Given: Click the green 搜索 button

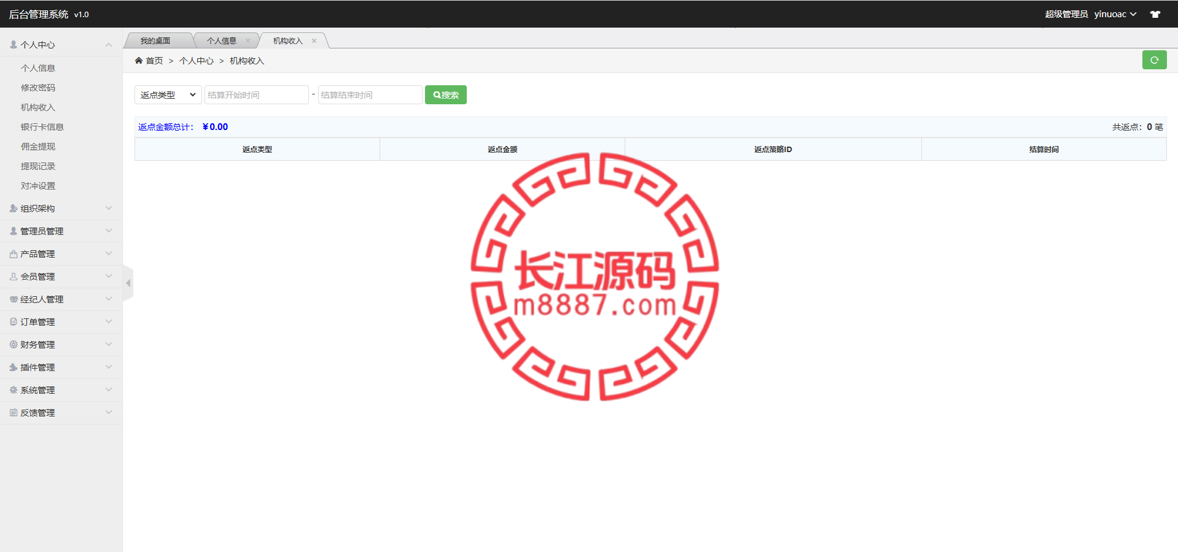Looking at the screenshot, I should pos(446,95).
